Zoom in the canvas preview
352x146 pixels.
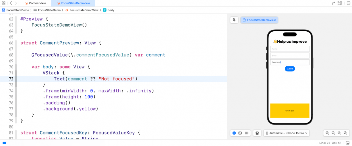tap(345, 133)
